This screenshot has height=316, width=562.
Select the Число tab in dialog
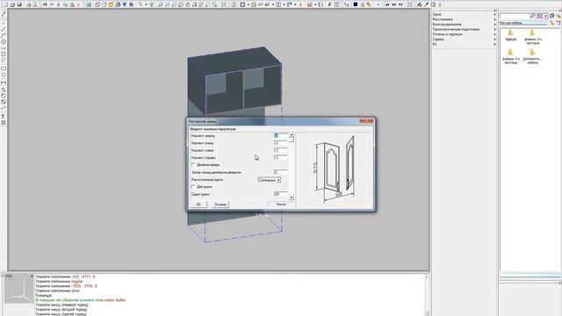tap(281, 205)
